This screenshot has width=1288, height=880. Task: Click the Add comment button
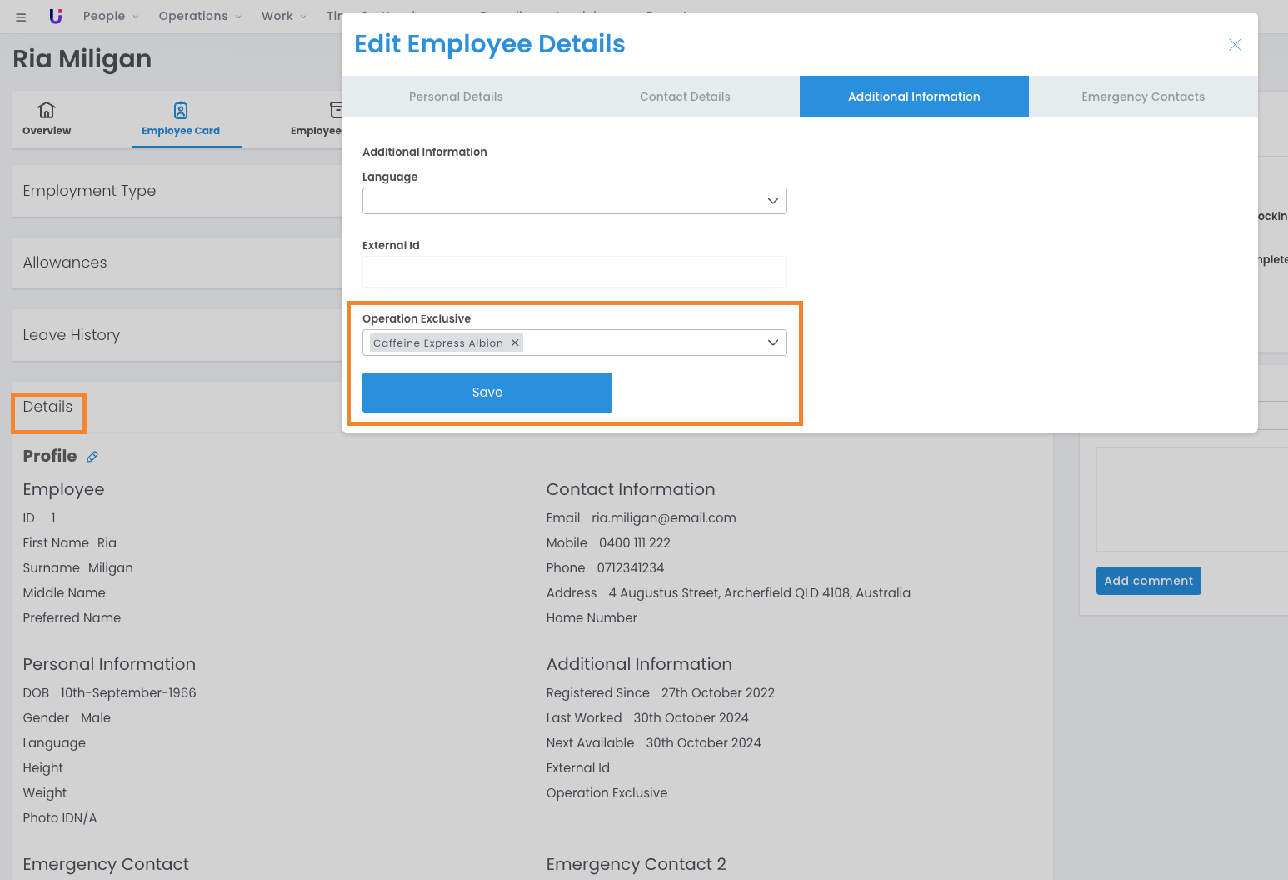coord(1148,581)
